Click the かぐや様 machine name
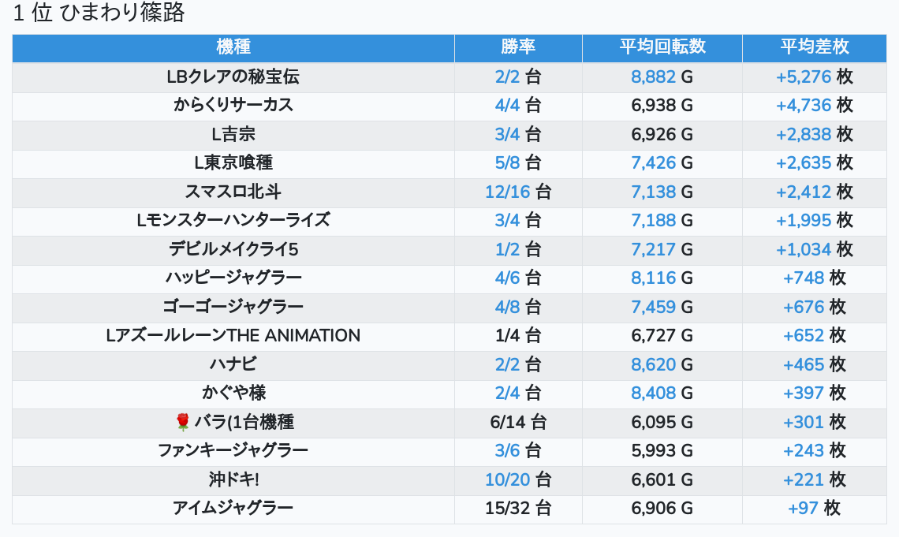 (233, 393)
